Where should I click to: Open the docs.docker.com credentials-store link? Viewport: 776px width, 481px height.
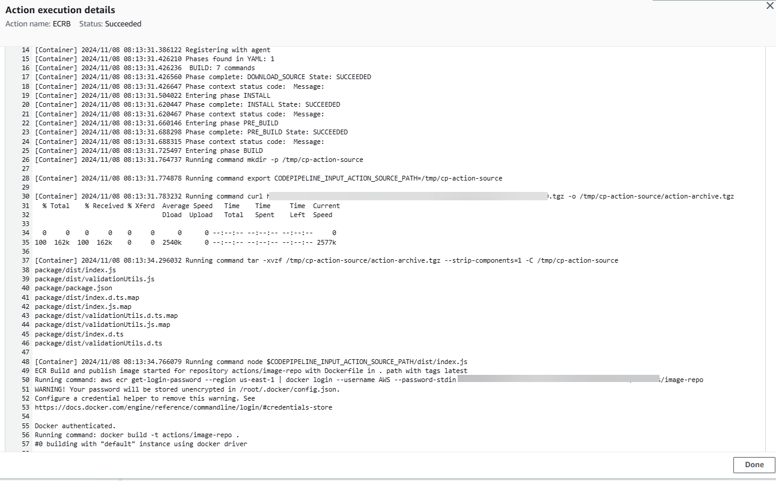(x=183, y=407)
